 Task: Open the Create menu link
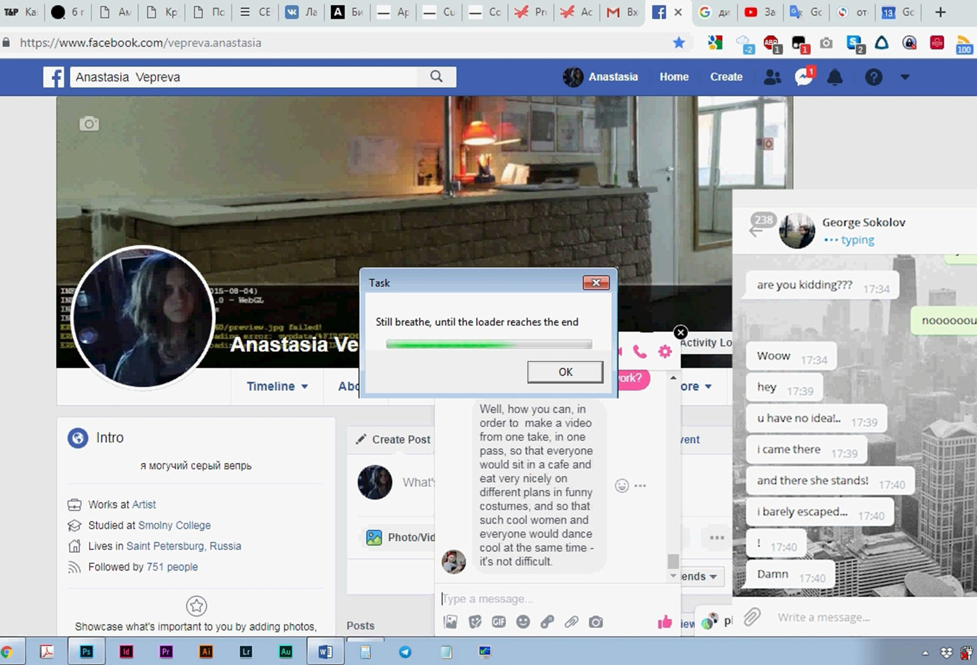[x=726, y=77]
